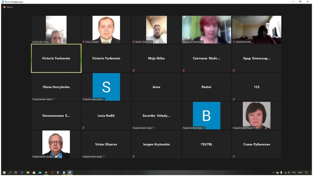Click the red recording indicator icon

click(x=4, y=7)
